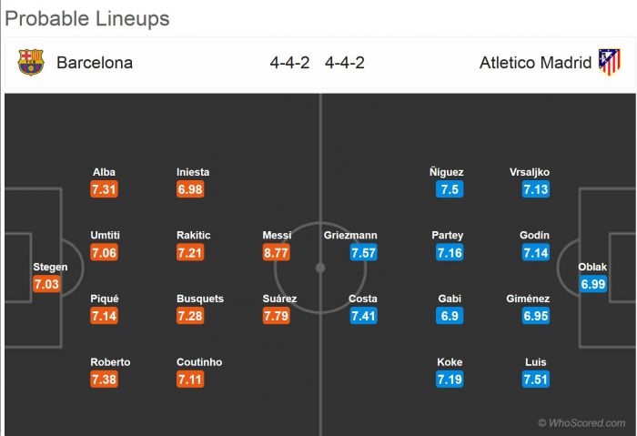The height and width of the screenshot is (436, 637).
Task: Click the Barcelona club crest icon
Action: point(30,63)
